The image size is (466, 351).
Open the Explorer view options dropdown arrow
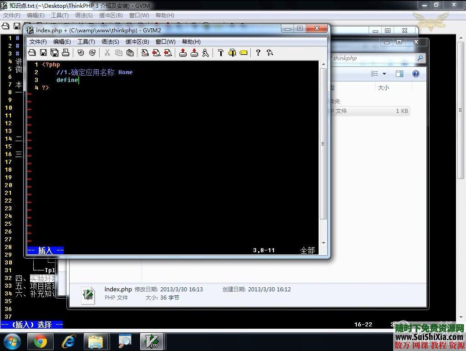[x=384, y=74]
